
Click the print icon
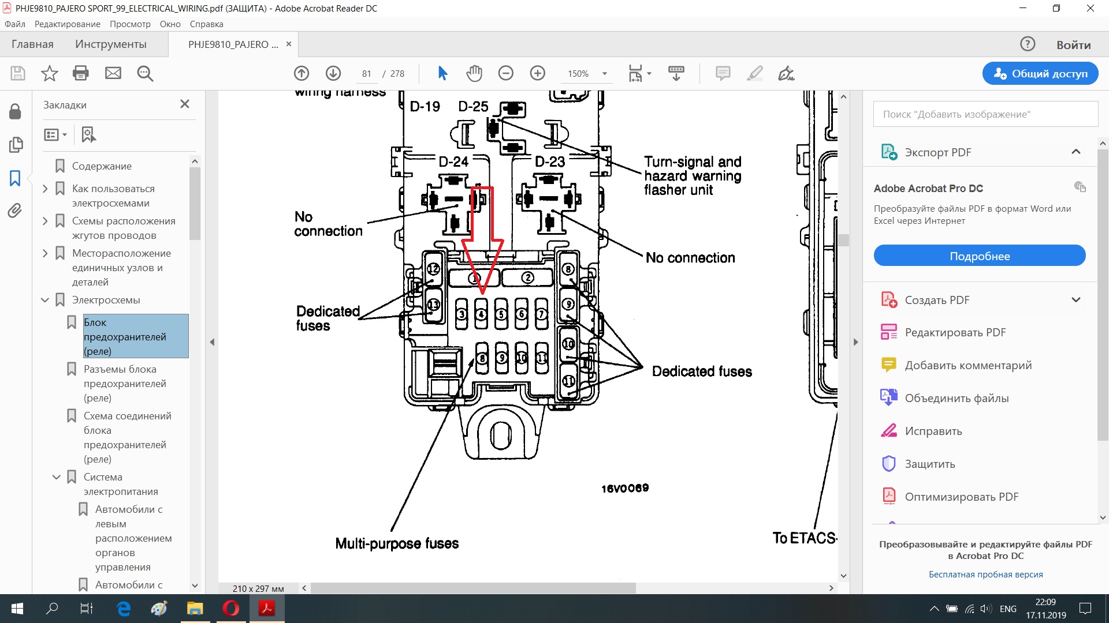point(81,73)
